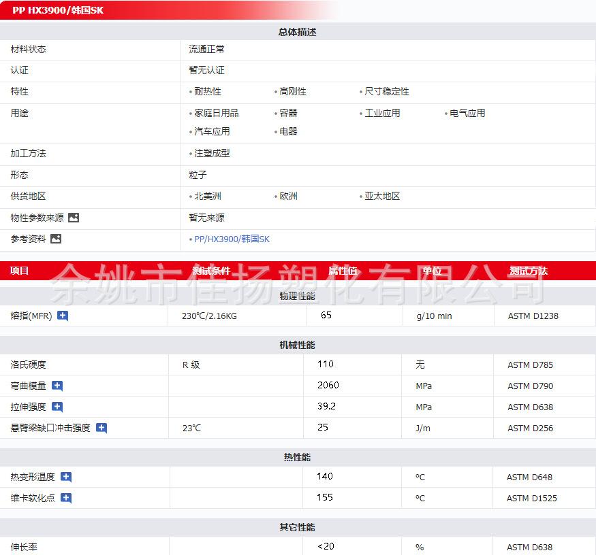Click the 家庭日用品 usage item

[217, 113]
